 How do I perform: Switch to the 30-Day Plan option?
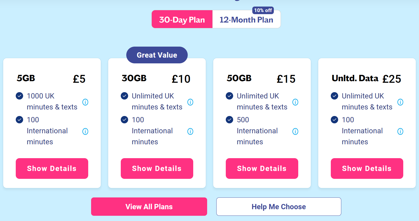click(x=182, y=19)
